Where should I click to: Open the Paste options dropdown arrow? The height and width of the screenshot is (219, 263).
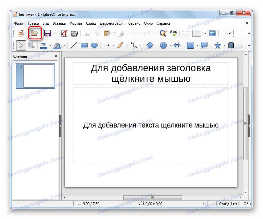tap(114, 33)
